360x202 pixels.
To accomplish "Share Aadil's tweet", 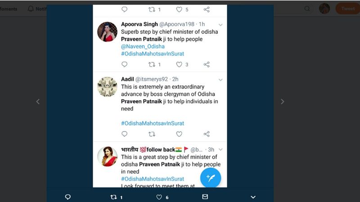I will (207, 134).
